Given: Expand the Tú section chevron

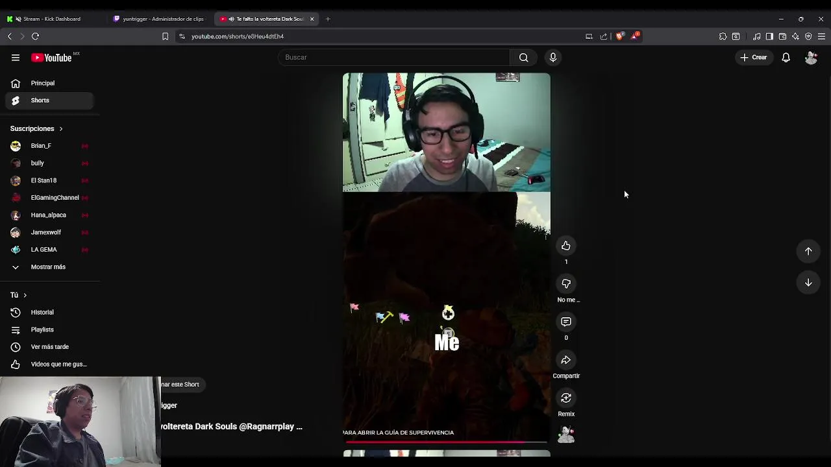Looking at the screenshot, I should tap(25, 295).
